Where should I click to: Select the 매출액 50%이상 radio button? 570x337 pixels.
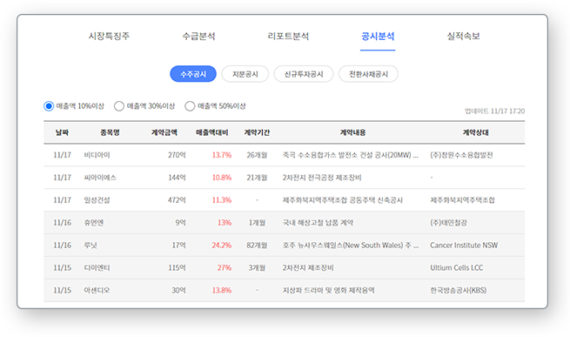[x=190, y=106]
